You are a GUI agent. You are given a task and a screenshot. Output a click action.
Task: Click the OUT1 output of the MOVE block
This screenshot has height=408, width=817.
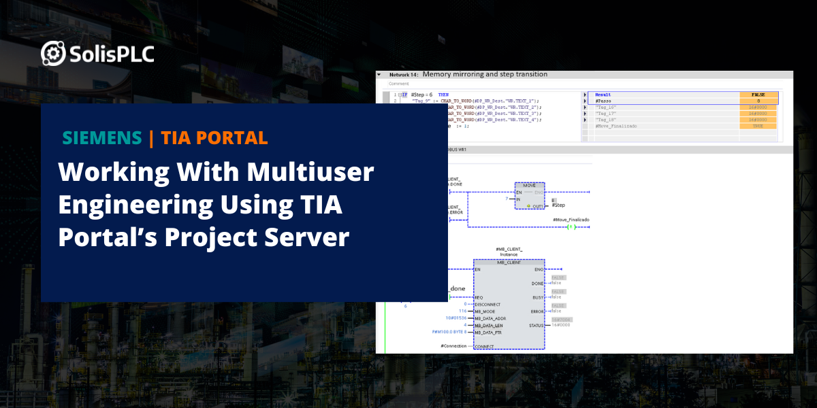click(x=536, y=206)
